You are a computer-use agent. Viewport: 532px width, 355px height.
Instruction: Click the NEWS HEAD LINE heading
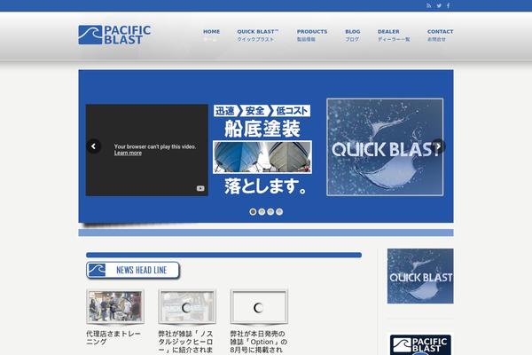point(142,271)
